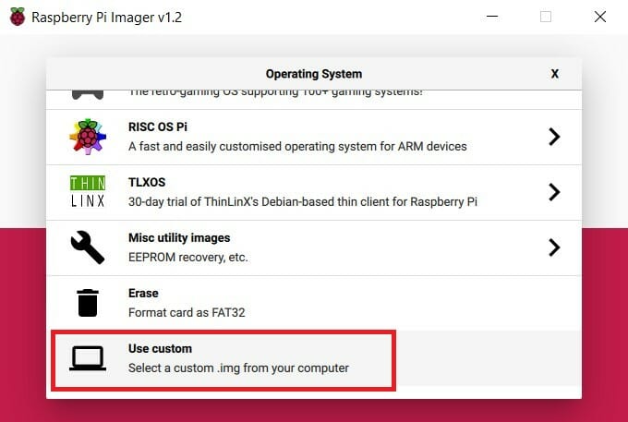Select the Erase menu entry
The image size is (628, 422).
[314, 303]
